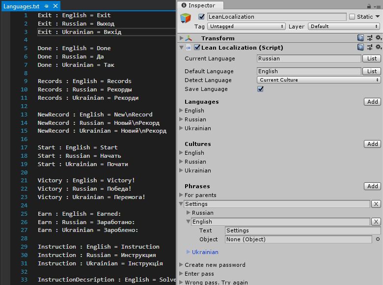This screenshot has height=285, width=383.
Task: Toggle the Static checkbox
Action: pyautogui.click(x=352, y=17)
